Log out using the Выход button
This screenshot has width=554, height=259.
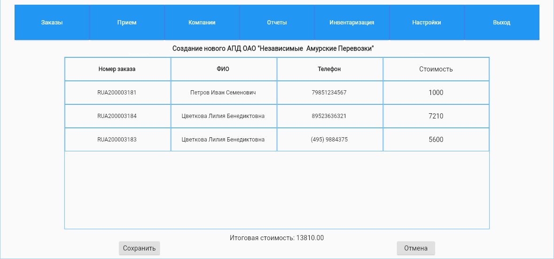pos(502,22)
